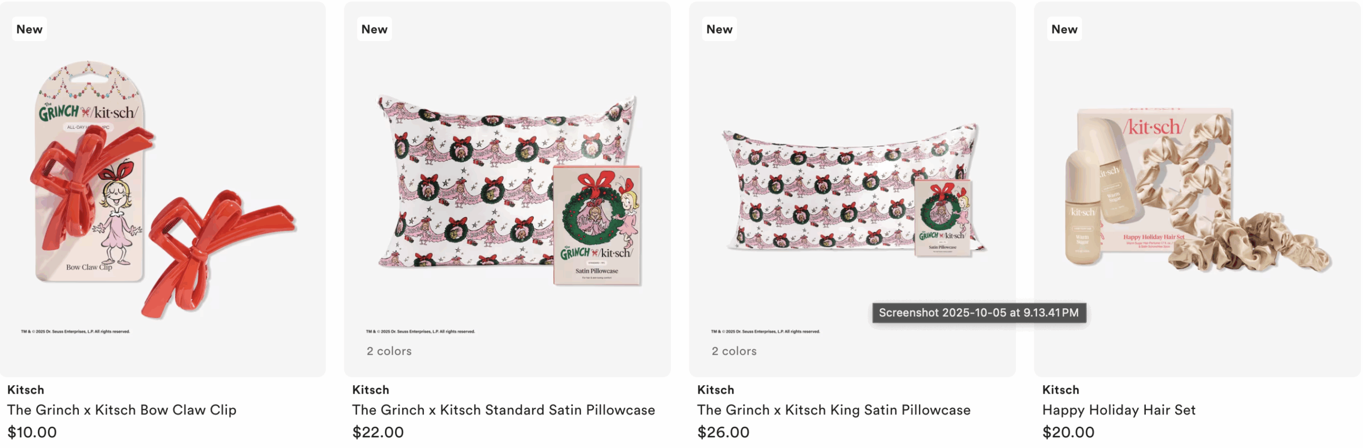The width and height of the screenshot is (1363, 448).
Task: Open The Grinch x Kitsch King Satin Pillowcase title
Action: (x=834, y=410)
